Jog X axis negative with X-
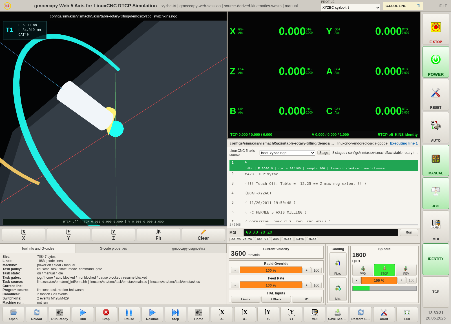This screenshot has height=324, width=451. (222, 314)
